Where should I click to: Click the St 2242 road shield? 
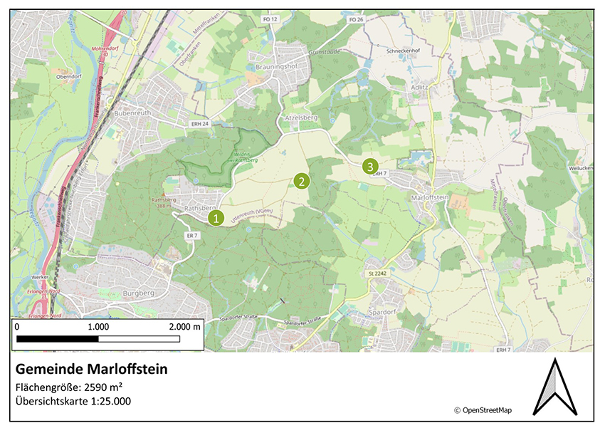[377, 273]
